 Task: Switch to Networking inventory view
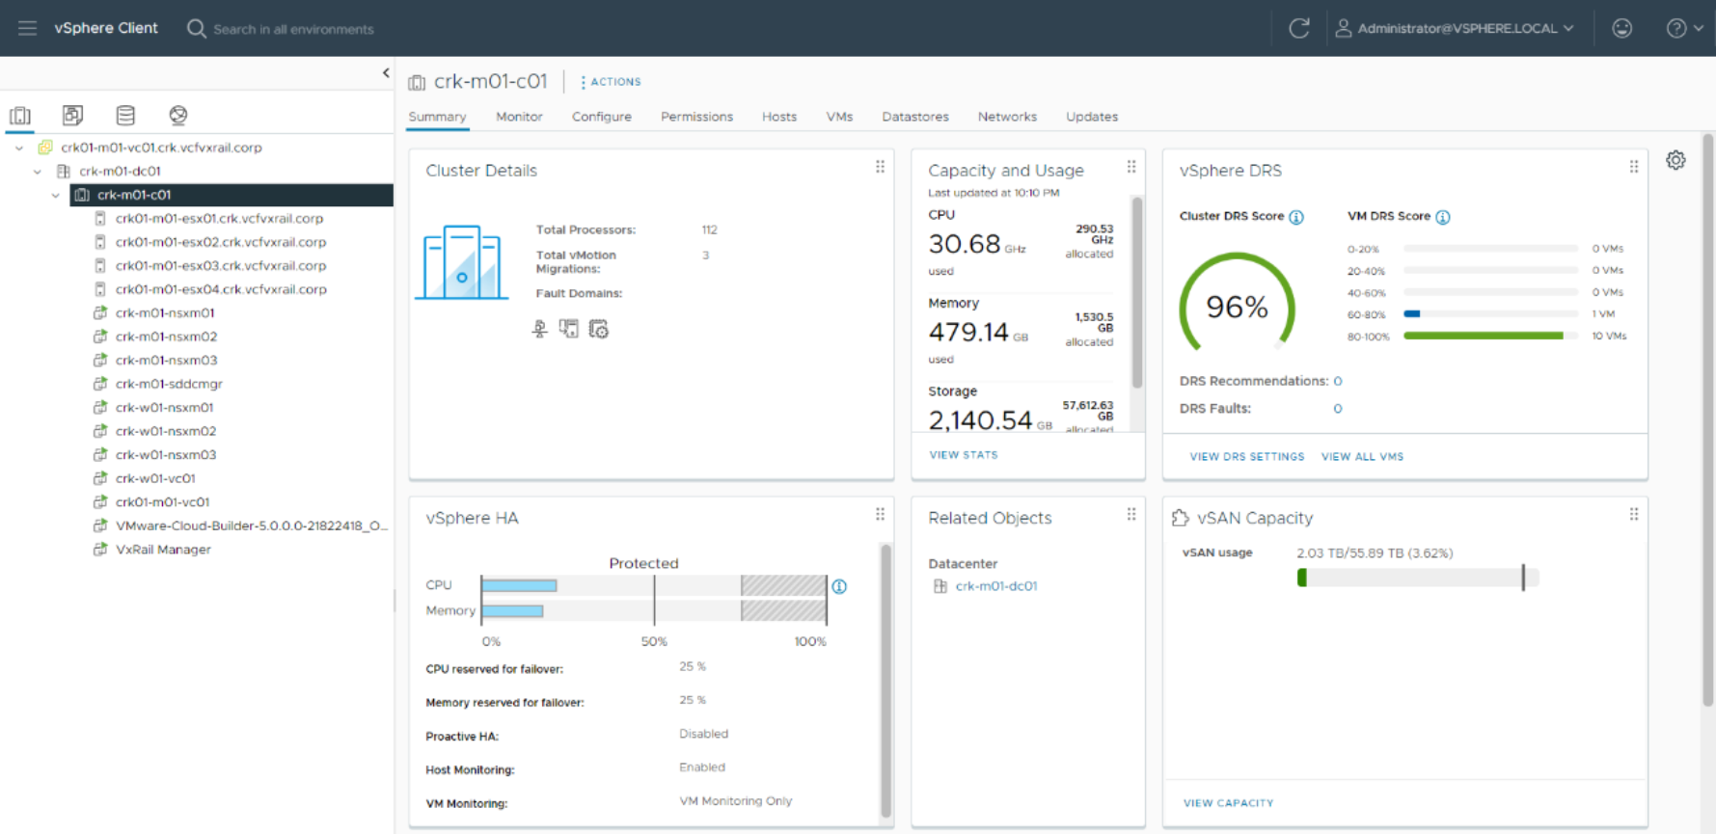(178, 116)
